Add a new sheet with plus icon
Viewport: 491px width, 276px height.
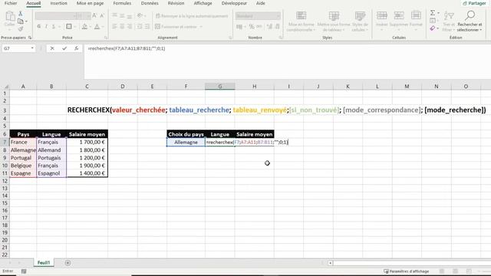pyautogui.click(x=68, y=263)
